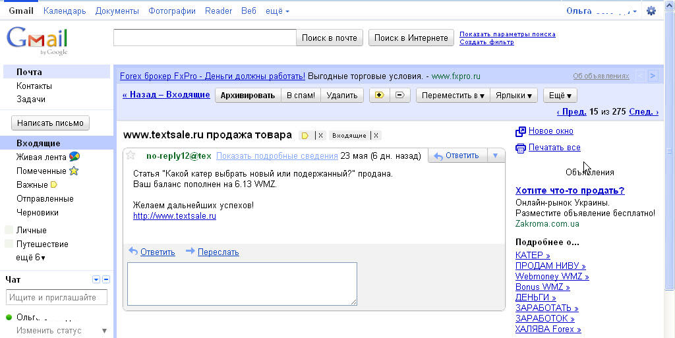Image resolution: width=675 pixels, height=338 pixels.
Task: Mark message as not important with the minus button
Action: click(400, 95)
